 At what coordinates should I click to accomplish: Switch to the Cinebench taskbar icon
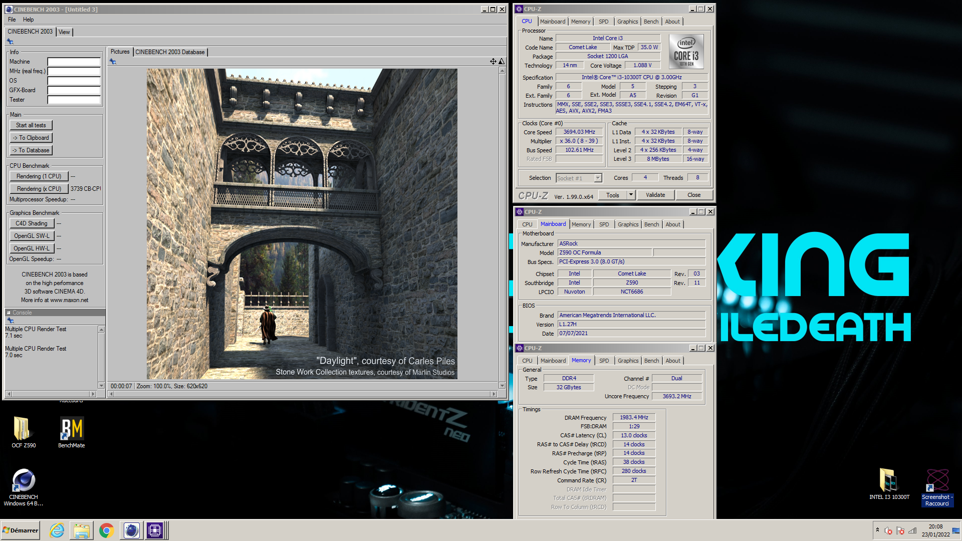pos(131,530)
